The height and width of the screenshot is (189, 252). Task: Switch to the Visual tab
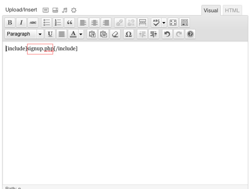pos(211,10)
